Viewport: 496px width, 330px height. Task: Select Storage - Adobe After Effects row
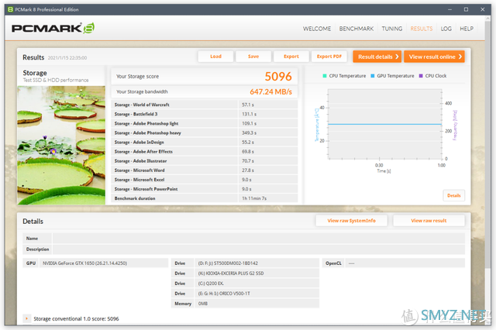point(205,152)
